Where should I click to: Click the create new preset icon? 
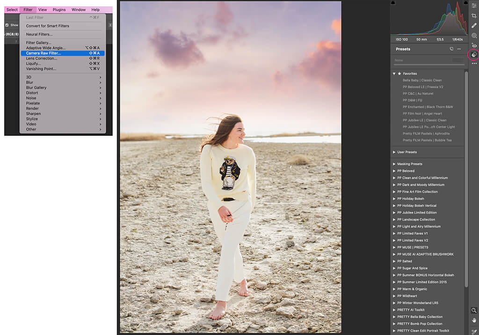[x=451, y=49]
